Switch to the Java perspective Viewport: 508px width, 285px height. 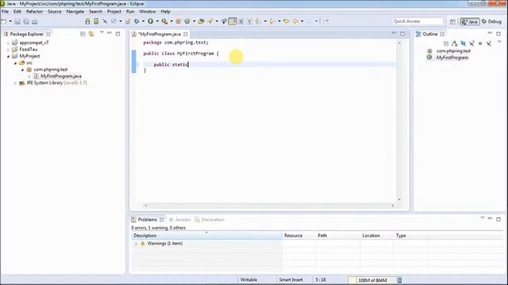[470, 21]
